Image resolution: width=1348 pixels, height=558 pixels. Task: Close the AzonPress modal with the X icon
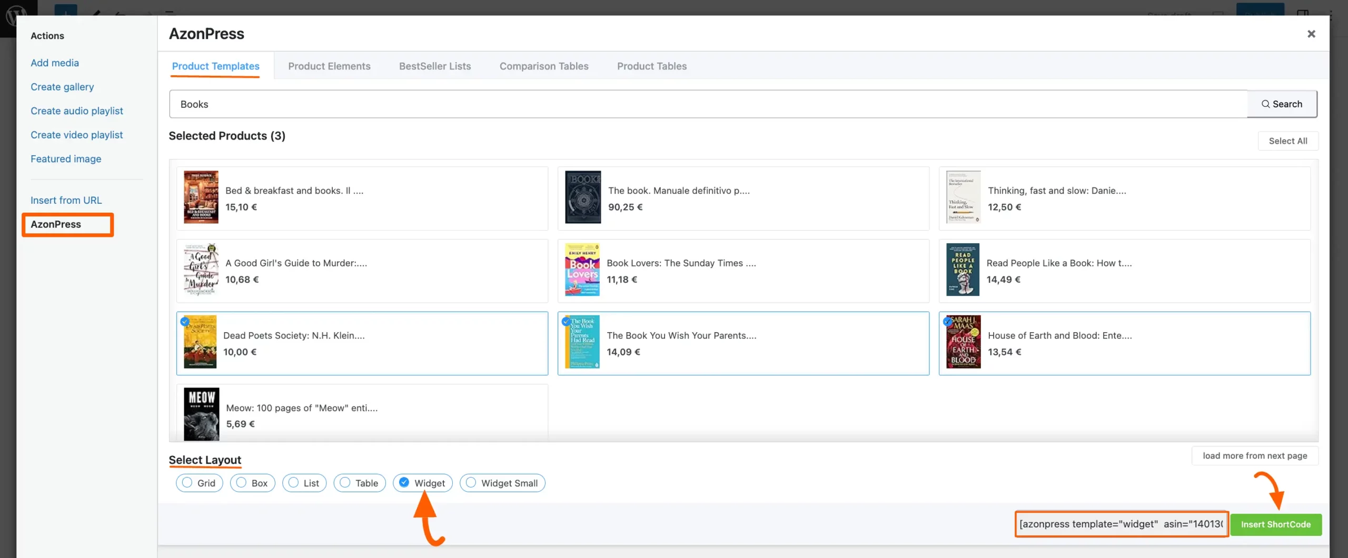point(1311,34)
